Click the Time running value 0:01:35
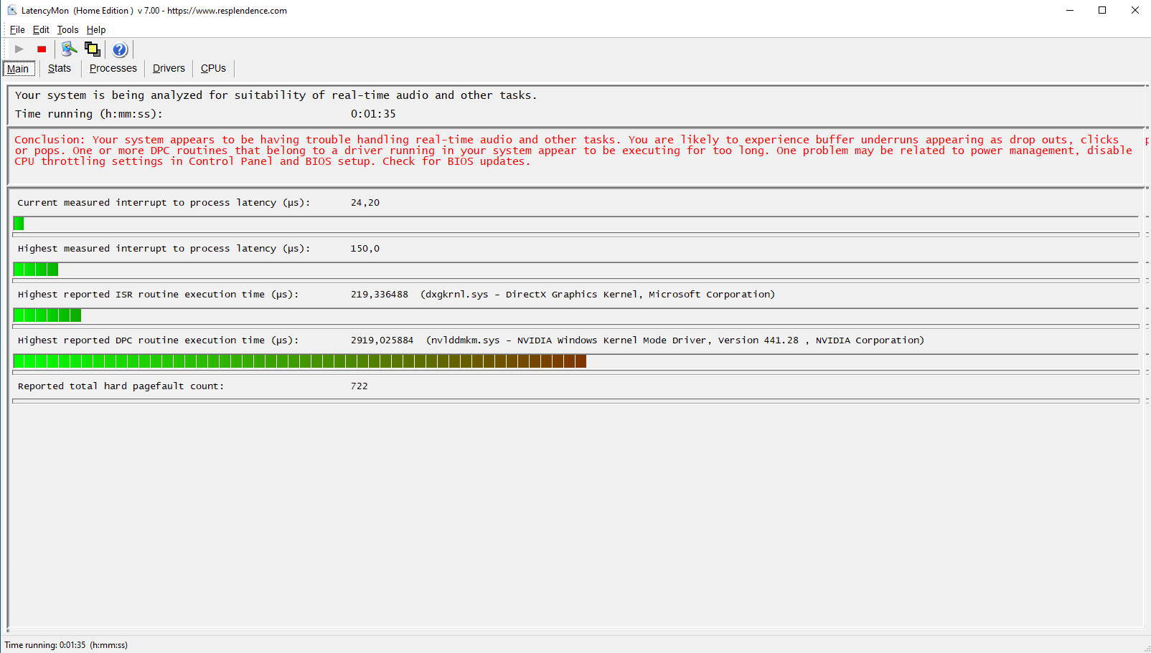Image resolution: width=1151 pixels, height=653 pixels. (x=373, y=114)
